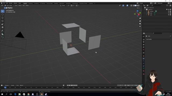Image resolution: width=172 pixels, height=96 pixels.
Task: Toggle visibility eye for Camera
Action: click(169, 11)
